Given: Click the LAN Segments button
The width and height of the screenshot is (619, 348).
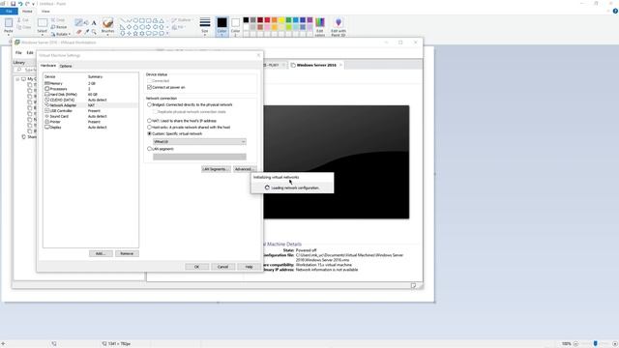Looking at the screenshot, I should tap(216, 169).
